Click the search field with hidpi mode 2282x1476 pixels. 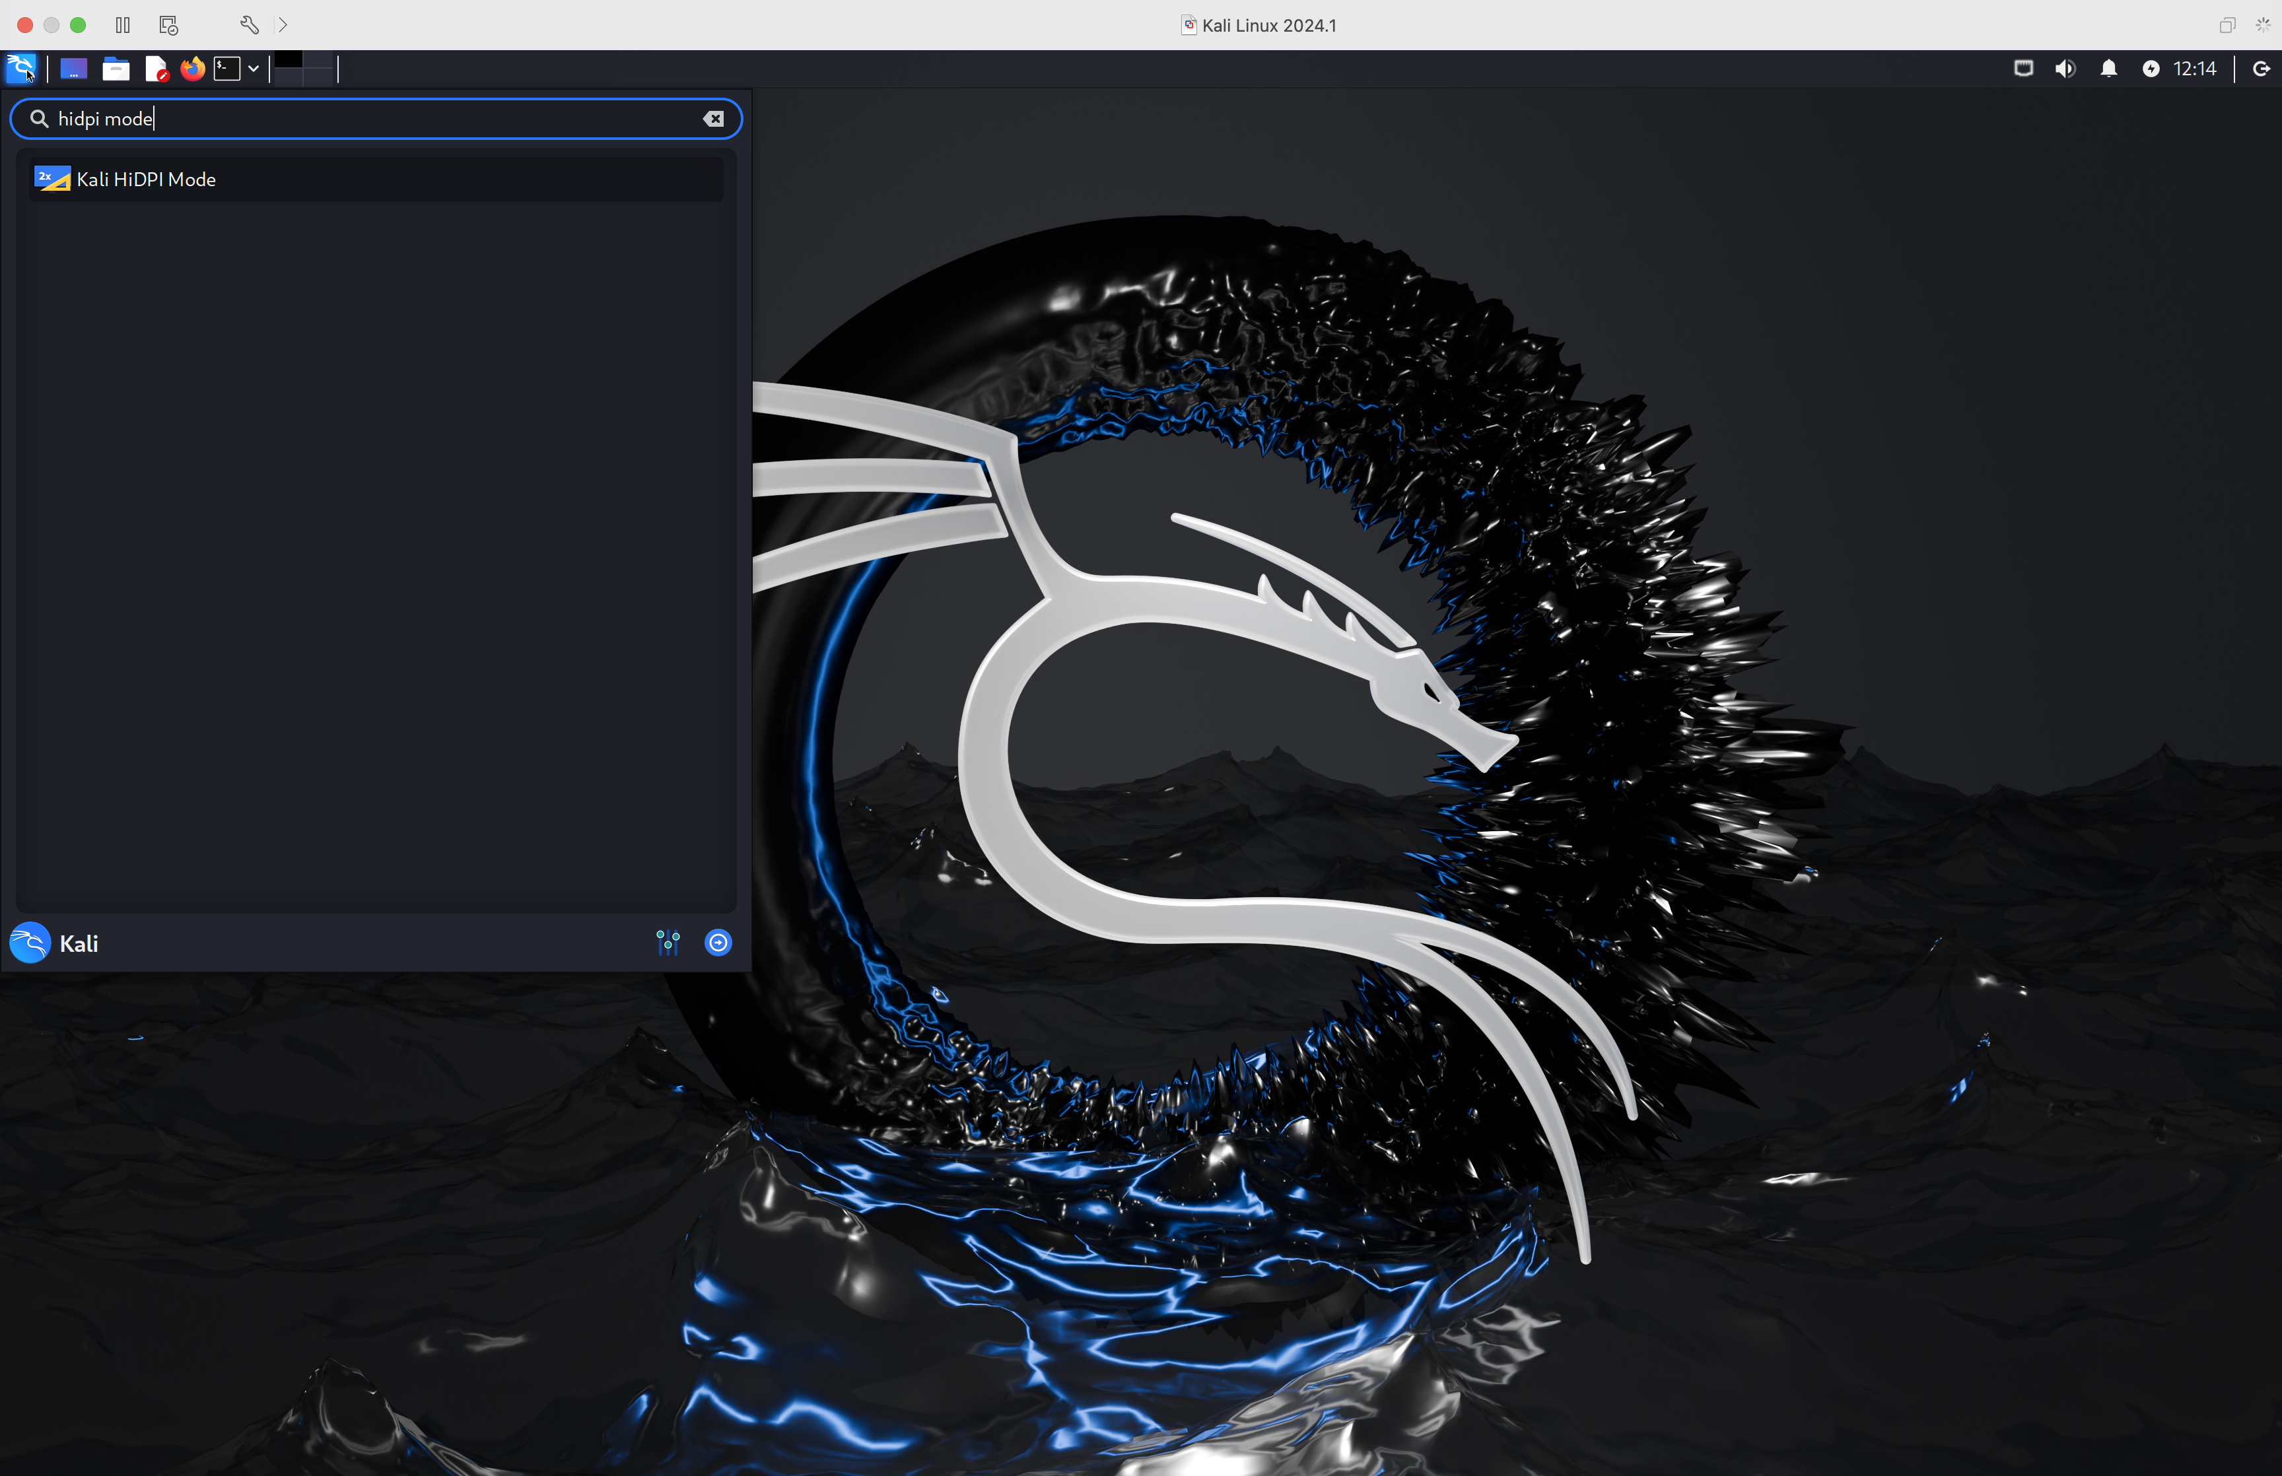(x=376, y=119)
